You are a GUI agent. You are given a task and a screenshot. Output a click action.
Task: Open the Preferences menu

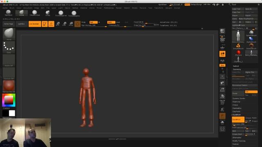[109, 8]
